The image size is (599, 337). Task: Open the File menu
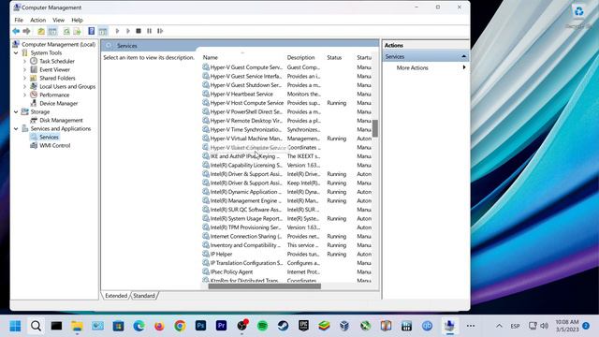click(19, 20)
